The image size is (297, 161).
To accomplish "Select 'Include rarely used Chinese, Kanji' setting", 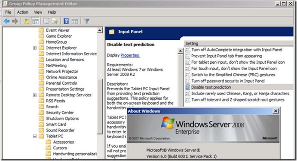I will [x=240, y=93].
